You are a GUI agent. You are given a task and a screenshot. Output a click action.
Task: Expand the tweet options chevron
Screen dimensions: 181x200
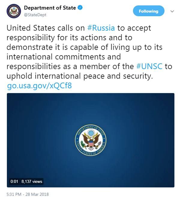coord(172,11)
